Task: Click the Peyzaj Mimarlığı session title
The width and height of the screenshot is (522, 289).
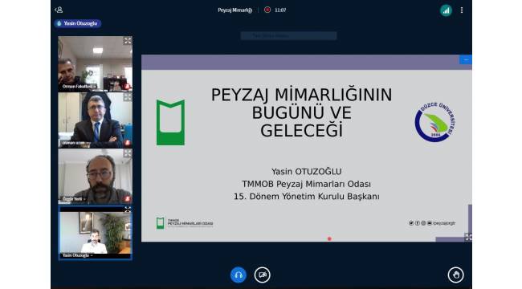Action: pos(235,10)
